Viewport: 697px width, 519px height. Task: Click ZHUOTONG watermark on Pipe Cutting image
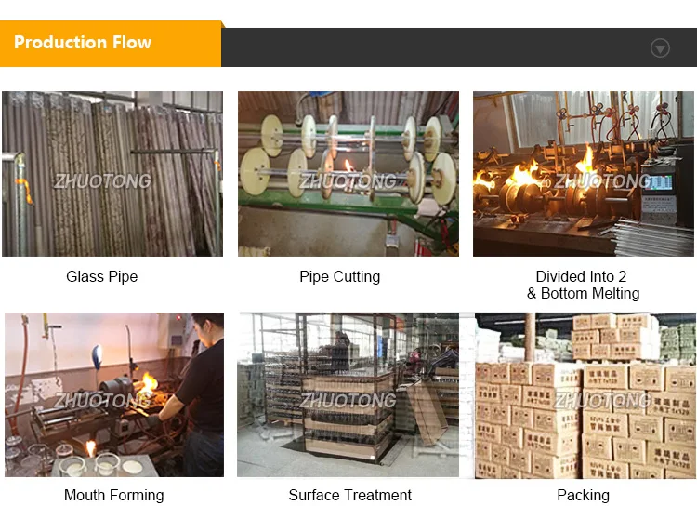pos(348,181)
